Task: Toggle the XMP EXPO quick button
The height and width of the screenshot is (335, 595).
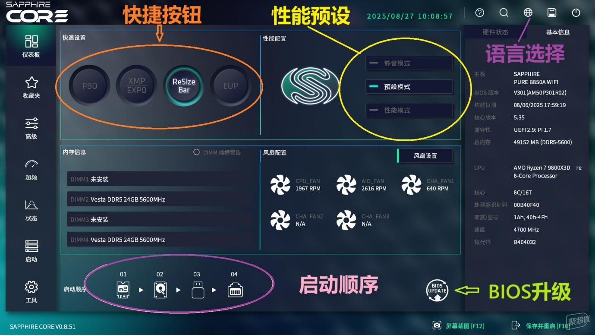Action: (x=136, y=86)
